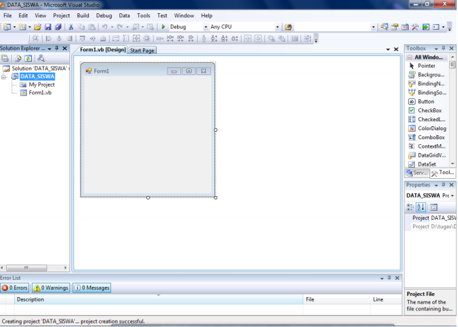Click the Find in Files icon
Image resolution: width=458 pixels, height=327 pixels.
288,27
